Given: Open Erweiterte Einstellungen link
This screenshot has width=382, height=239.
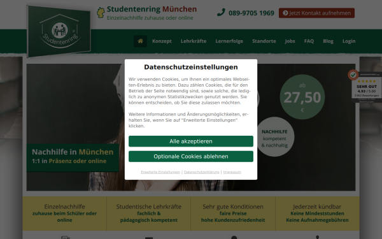Looking at the screenshot, I should click(x=160, y=172).
